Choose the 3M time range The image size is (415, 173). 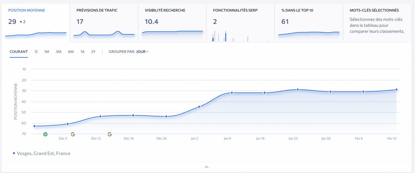click(x=58, y=52)
